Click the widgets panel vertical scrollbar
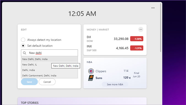186x105 pixels. point(161,28)
